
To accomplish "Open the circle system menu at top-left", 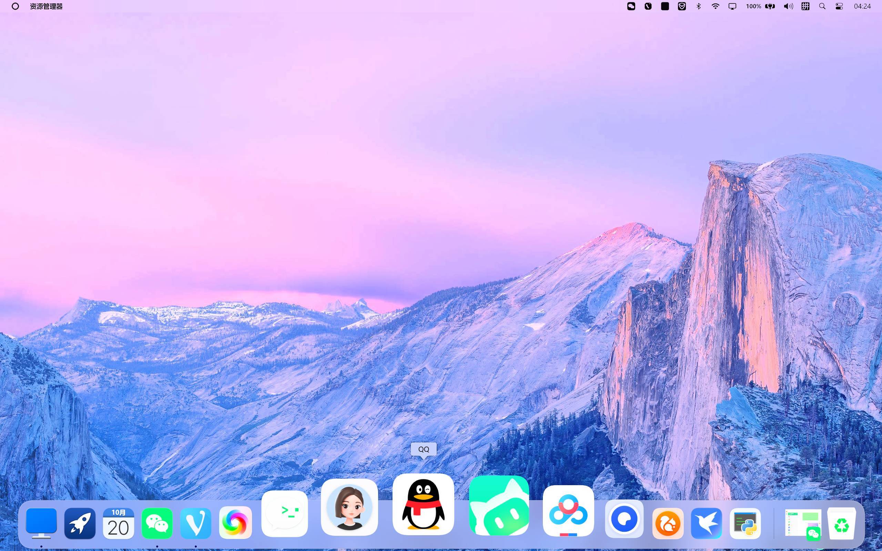I will (x=15, y=6).
